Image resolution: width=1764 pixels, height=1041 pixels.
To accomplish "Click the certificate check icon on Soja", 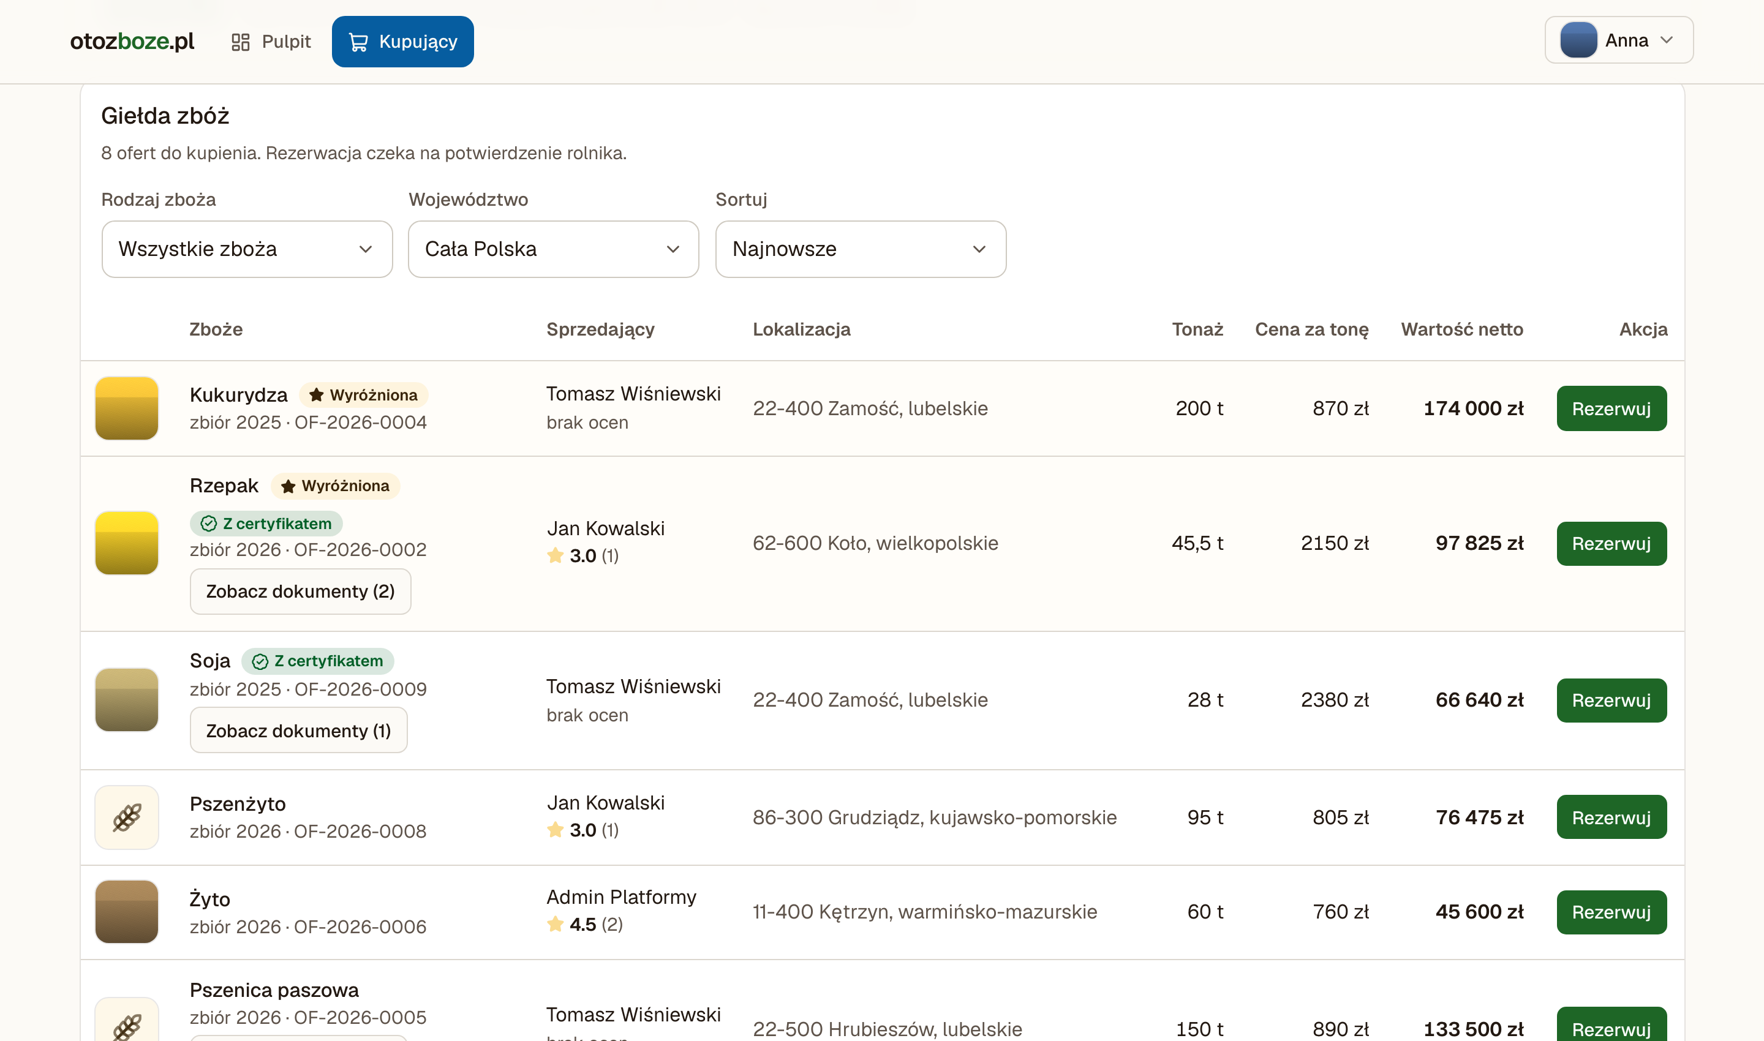I will pos(260,661).
